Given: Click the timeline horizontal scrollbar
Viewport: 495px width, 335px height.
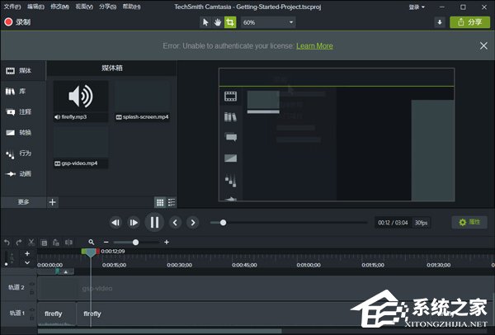Looking at the screenshot, I should [x=160, y=331].
